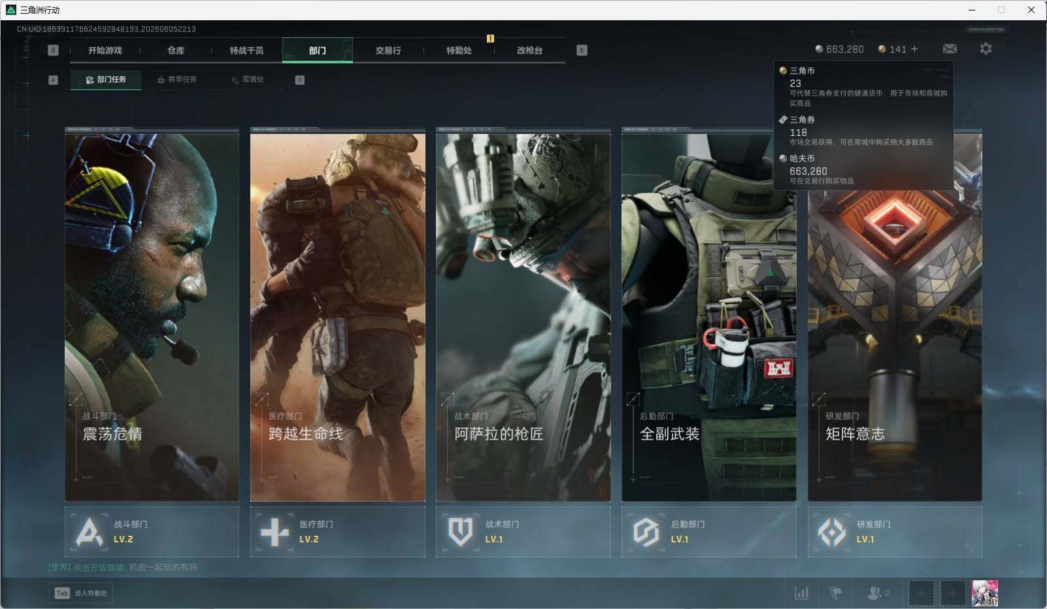Click the 后勤部门 hexagon emblem icon
The image size is (1047, 609).
[646, 532]
